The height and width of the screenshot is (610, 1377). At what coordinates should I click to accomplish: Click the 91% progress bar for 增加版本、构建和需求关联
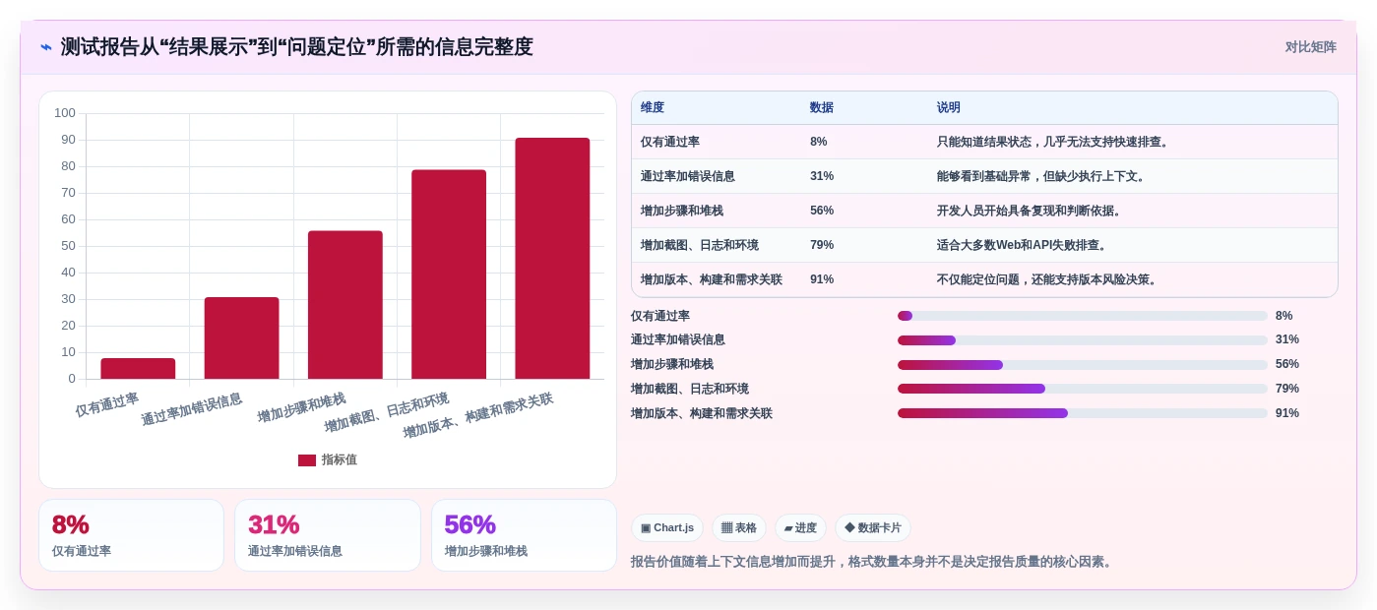click(x=1083, y=413)
